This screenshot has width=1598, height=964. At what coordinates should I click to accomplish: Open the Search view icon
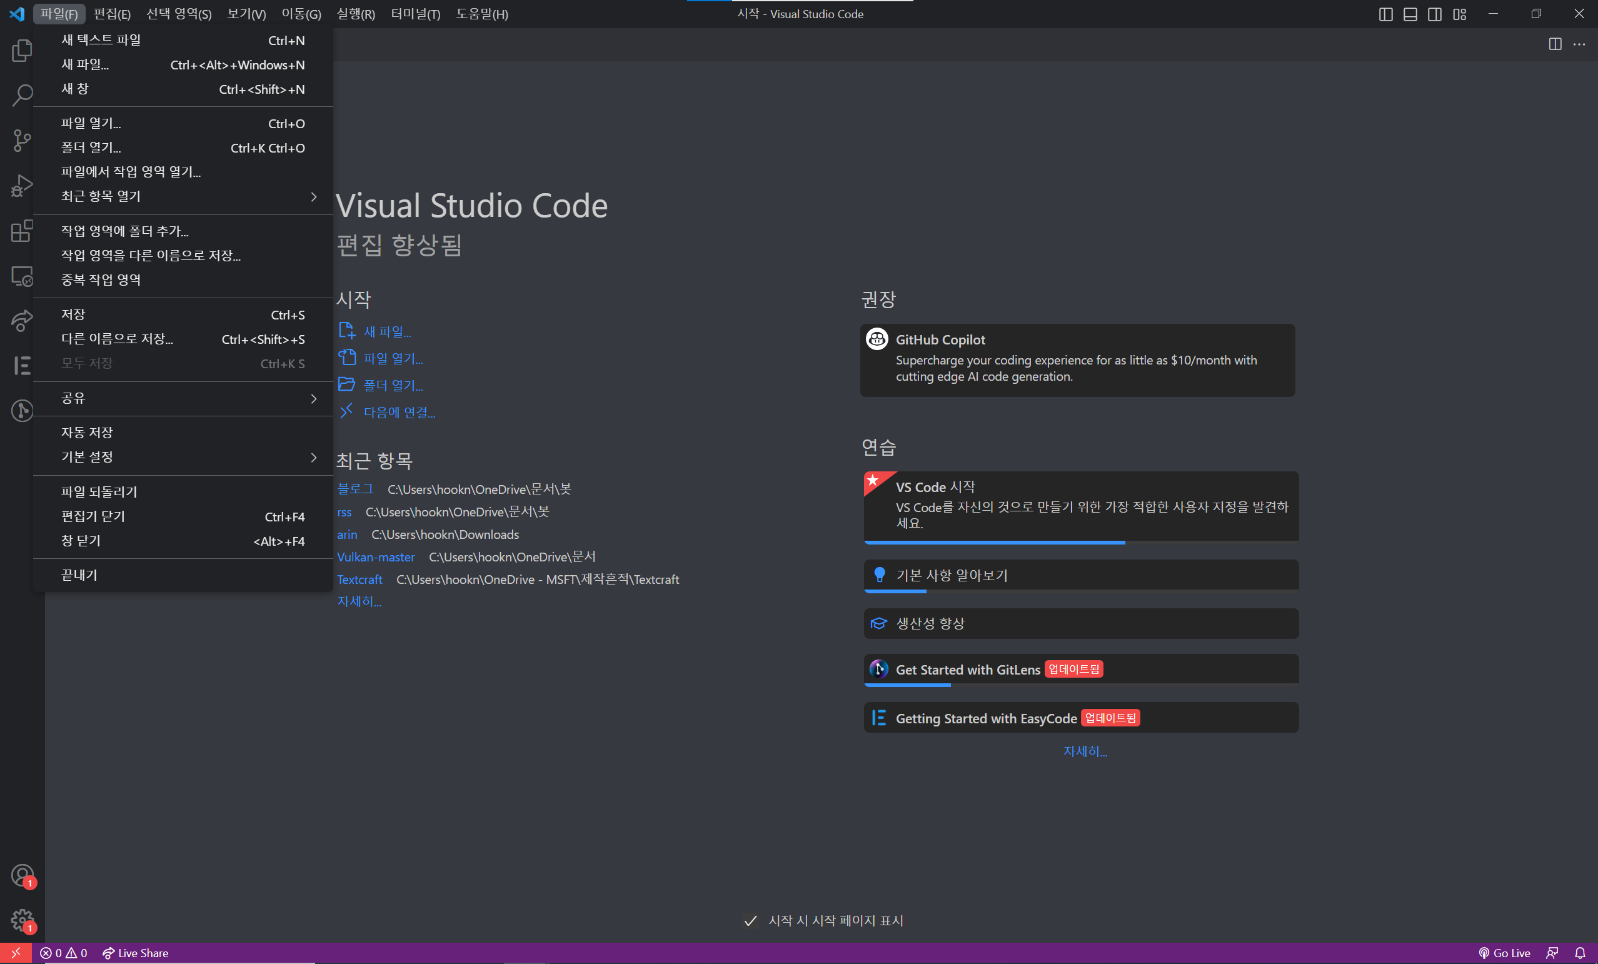click(22, 96)
